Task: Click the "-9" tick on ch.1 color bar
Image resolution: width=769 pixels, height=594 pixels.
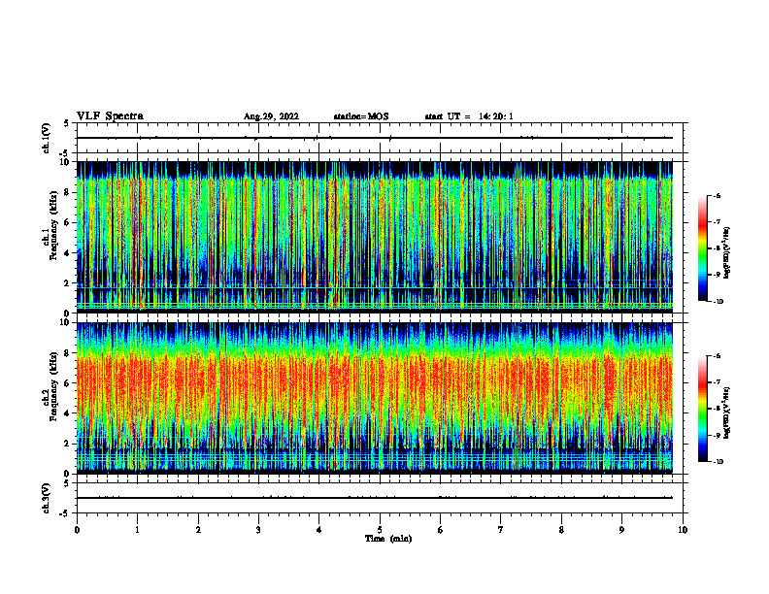Action: (x=717, y=275)
